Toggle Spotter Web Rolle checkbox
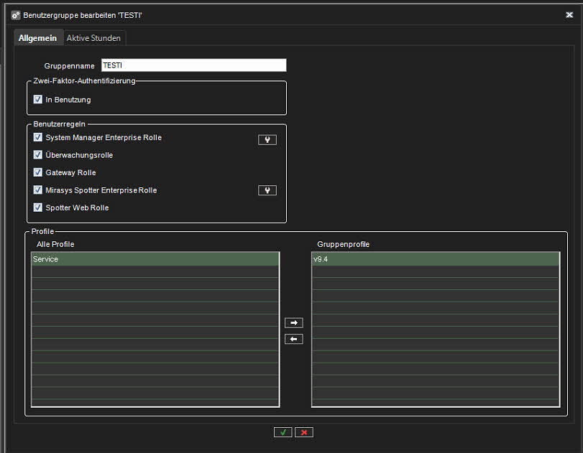Screen dimensions: 583x453 pyautogui.click(x=38, y=207)
